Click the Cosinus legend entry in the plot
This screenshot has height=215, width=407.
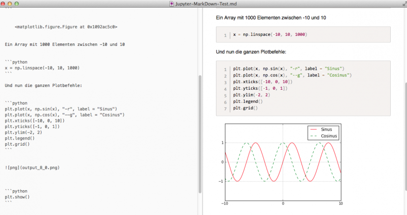coord(324,136)
